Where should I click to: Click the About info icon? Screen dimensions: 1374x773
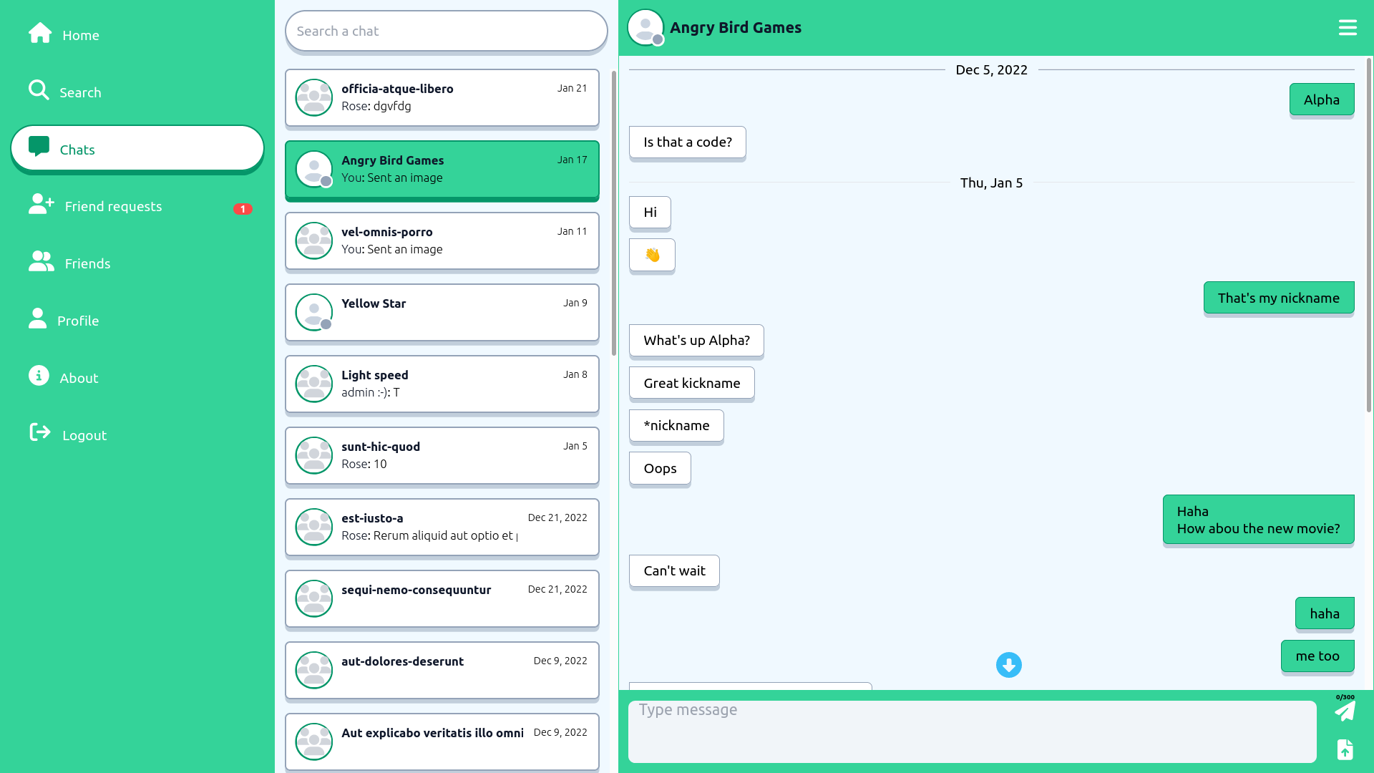[39, 376]
